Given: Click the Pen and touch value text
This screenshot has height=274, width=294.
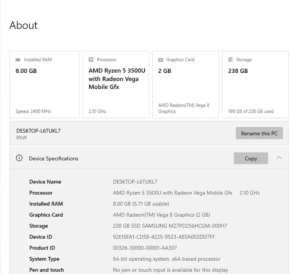Looking at the screenshot, I should 170,270.
